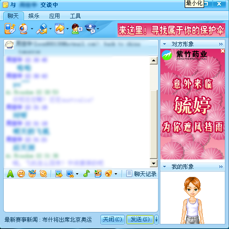Collapse the 对方形象 panel triangle
This screenshot has width=229, height=229.
coord(164,44)
